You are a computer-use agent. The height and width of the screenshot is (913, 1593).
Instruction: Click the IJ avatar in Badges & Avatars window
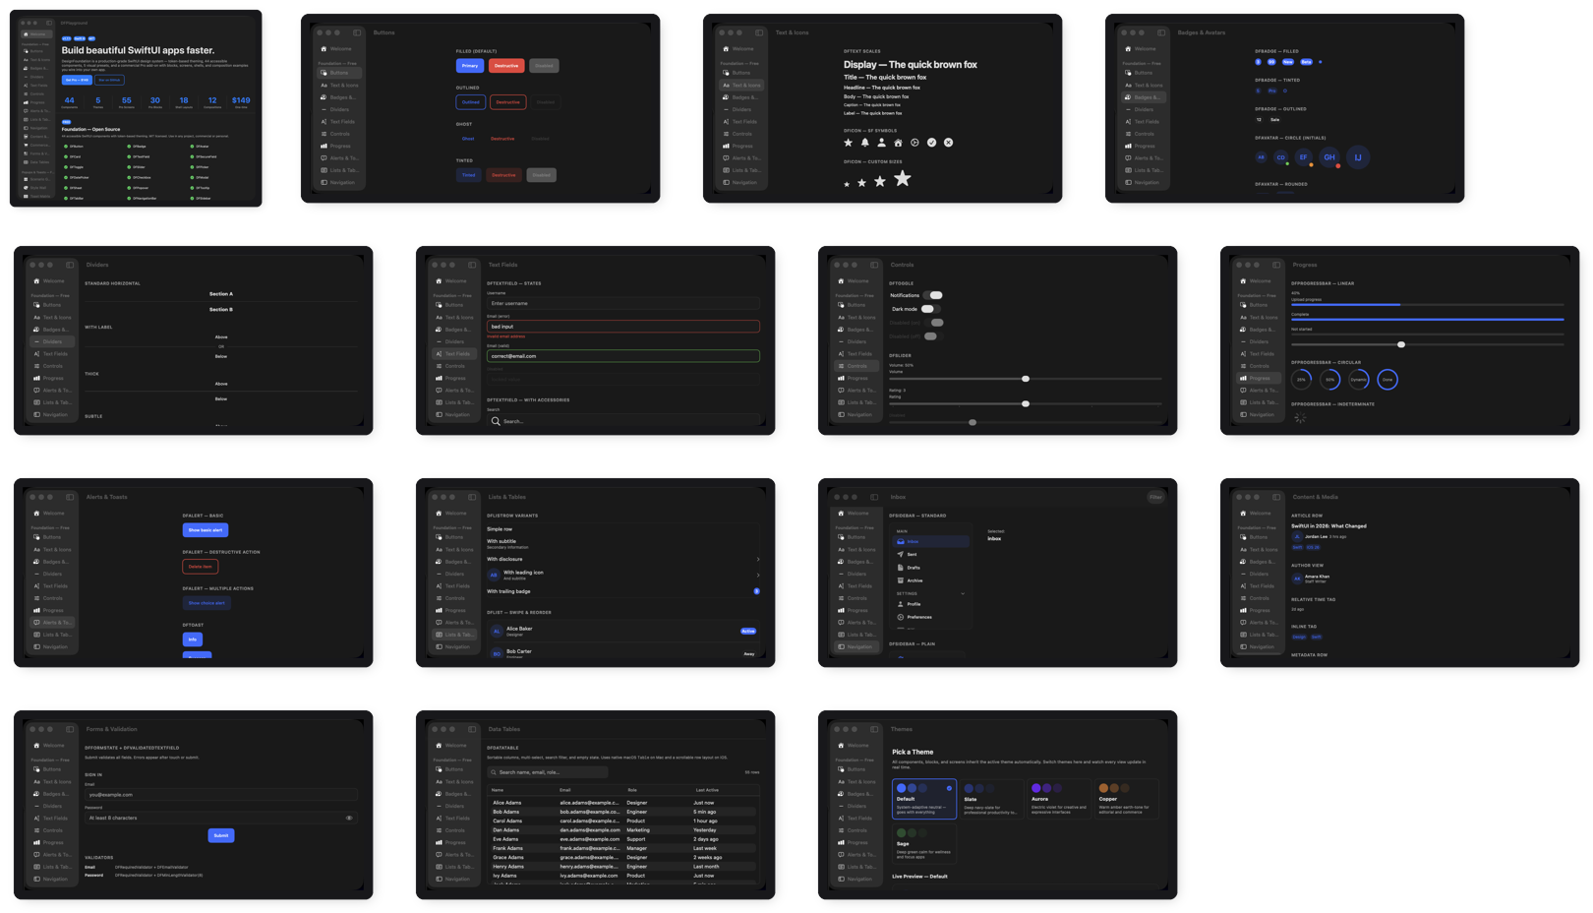pos(1358,157)
